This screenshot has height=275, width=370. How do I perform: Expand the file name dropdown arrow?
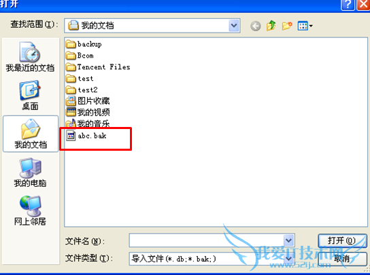point(288,240)
